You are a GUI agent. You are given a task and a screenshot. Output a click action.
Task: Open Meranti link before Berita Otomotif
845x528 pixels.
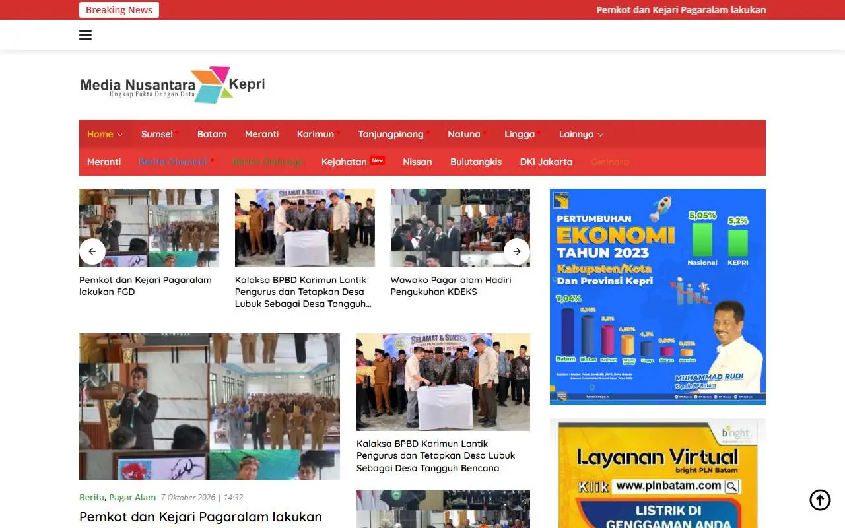click(x=104, y=162)
